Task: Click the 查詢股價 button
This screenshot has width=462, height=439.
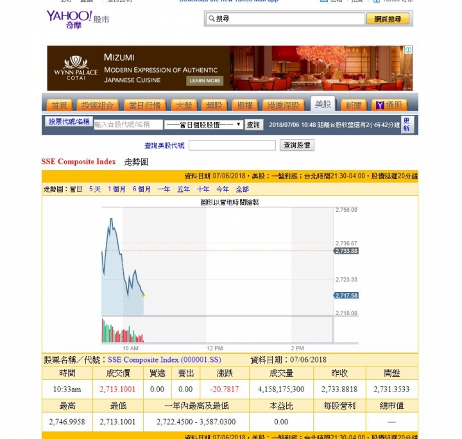Action: tap(296, 145)
